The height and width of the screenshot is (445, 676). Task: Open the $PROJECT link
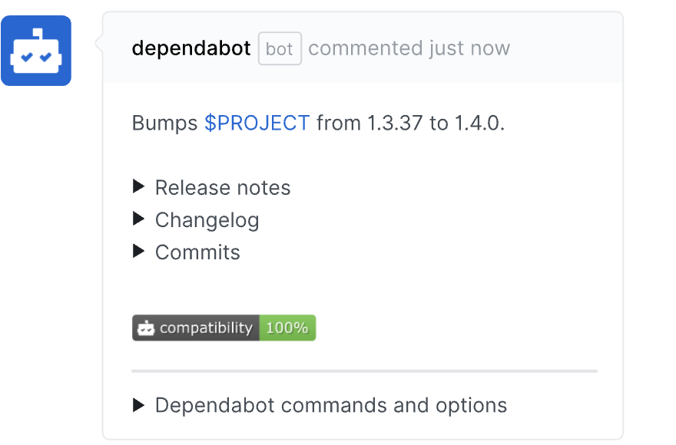[257, 123]
